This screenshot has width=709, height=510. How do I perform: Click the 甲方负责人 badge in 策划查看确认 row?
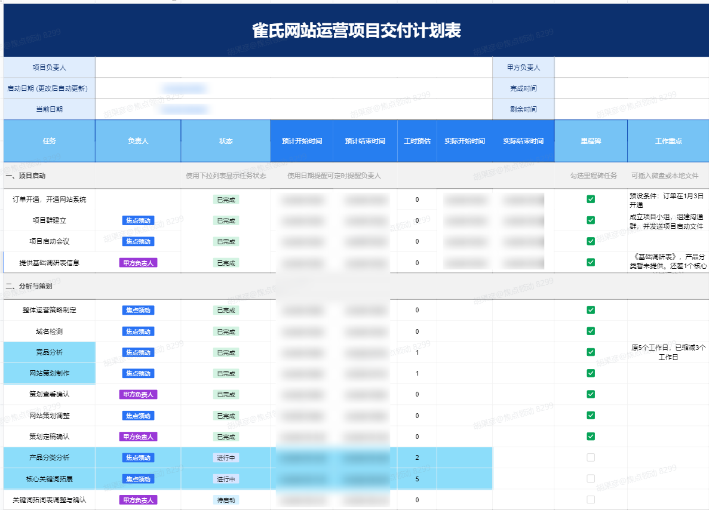tap(138, 394)
